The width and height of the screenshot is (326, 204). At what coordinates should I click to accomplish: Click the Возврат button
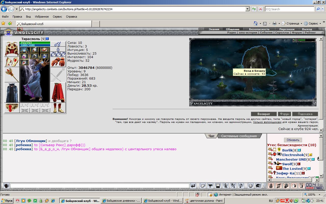[x=264, y=114]
